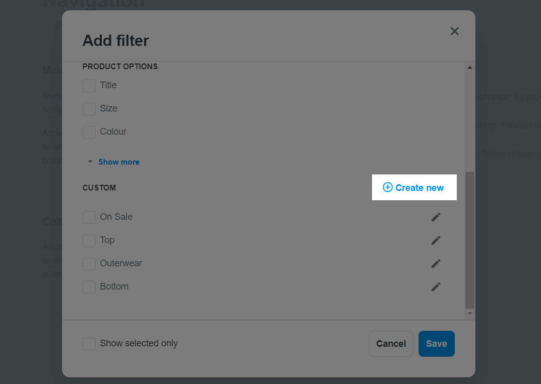
Task: Edit the On Sale custom filter
Action: (436, 217)
